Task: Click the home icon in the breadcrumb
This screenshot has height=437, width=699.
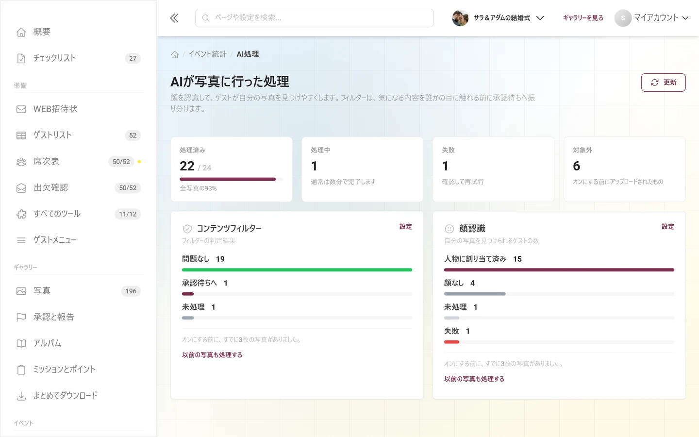Action: click(175, 54)
